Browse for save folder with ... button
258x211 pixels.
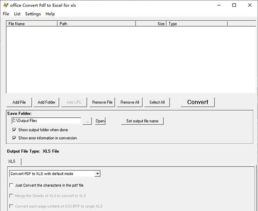[87, 121]
